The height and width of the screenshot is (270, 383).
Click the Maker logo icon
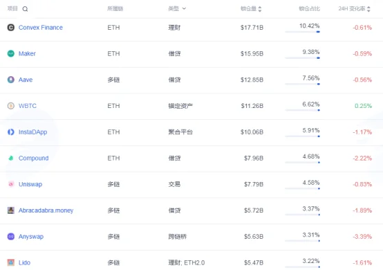11,53
